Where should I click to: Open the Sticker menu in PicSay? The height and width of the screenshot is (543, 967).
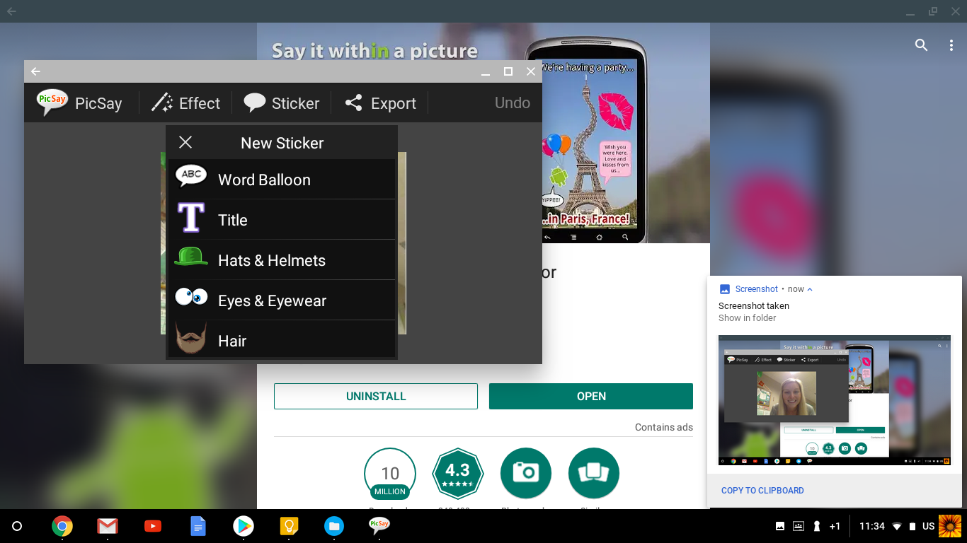pos(282,103)
